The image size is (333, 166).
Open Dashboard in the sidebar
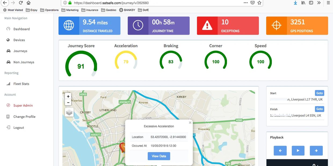point(21,29)
